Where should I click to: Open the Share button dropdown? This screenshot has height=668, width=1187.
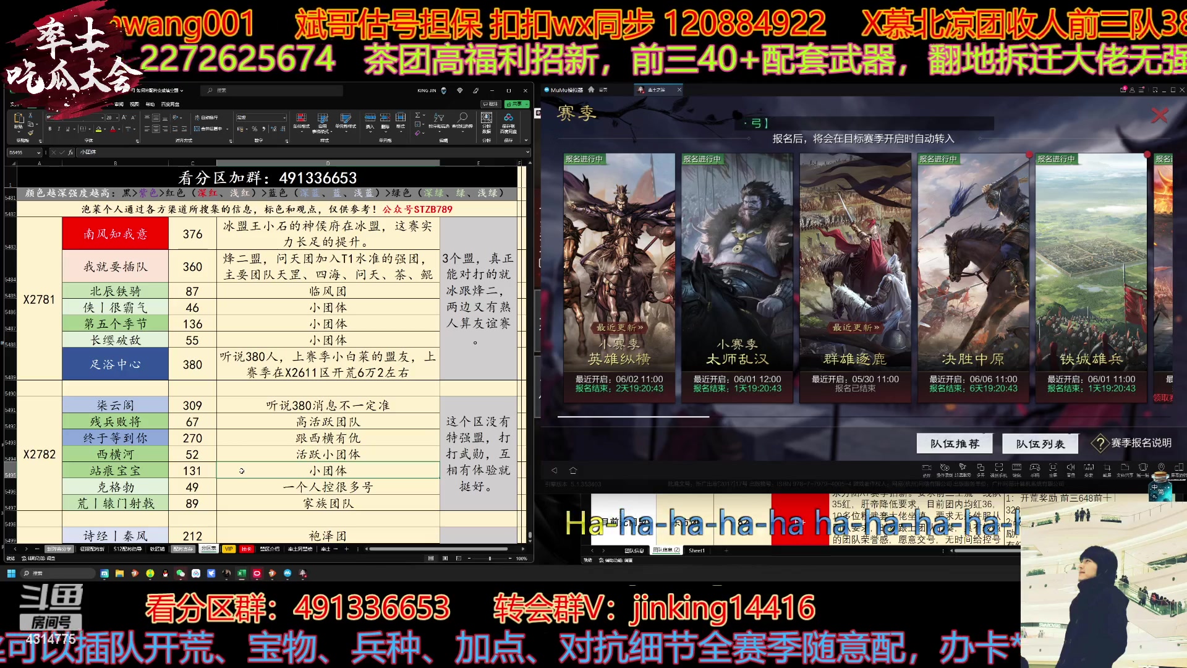click(526, 104)
